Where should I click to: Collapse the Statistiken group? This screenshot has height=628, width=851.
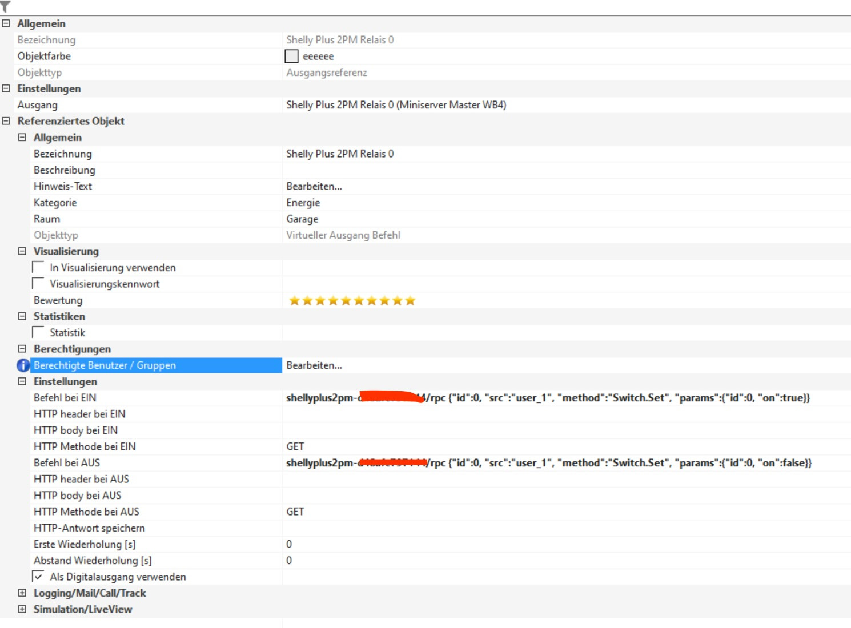click(x=22, y=316)
